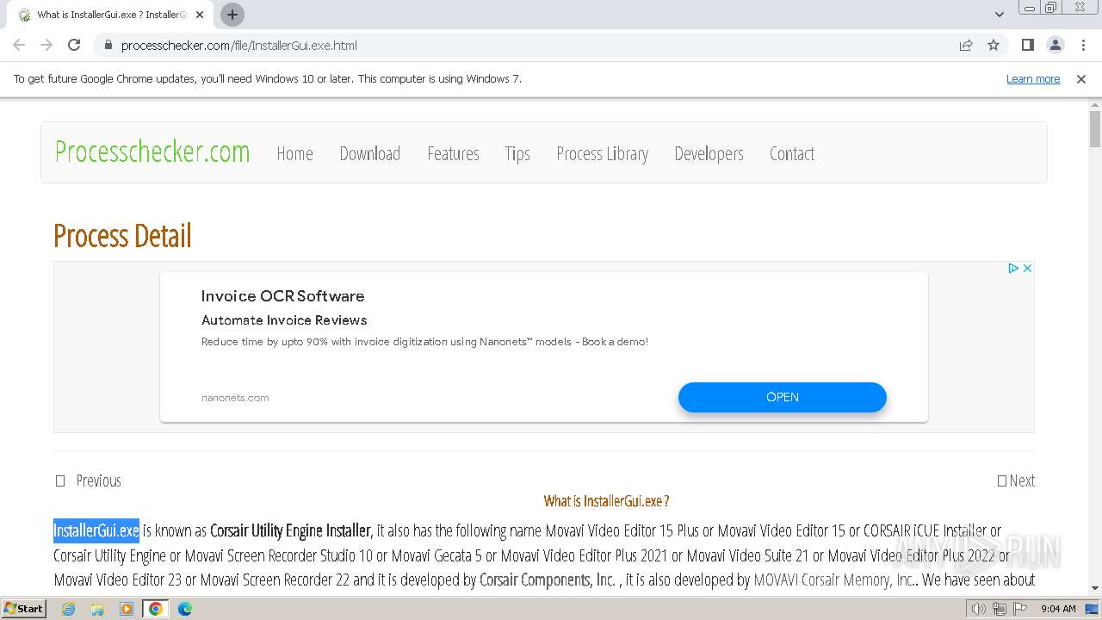
Task: Open the Chrome three-dot menu
Action: (x=1083, y=45)
